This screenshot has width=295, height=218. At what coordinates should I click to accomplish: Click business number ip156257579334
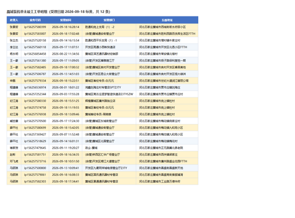click(x=35, y=81)
